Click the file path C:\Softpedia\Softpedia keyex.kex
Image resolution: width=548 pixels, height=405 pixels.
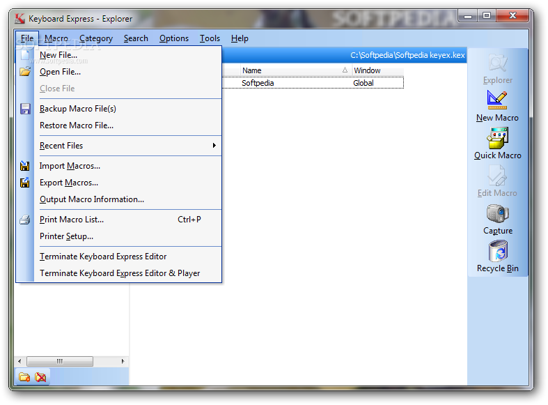(407, 55)
